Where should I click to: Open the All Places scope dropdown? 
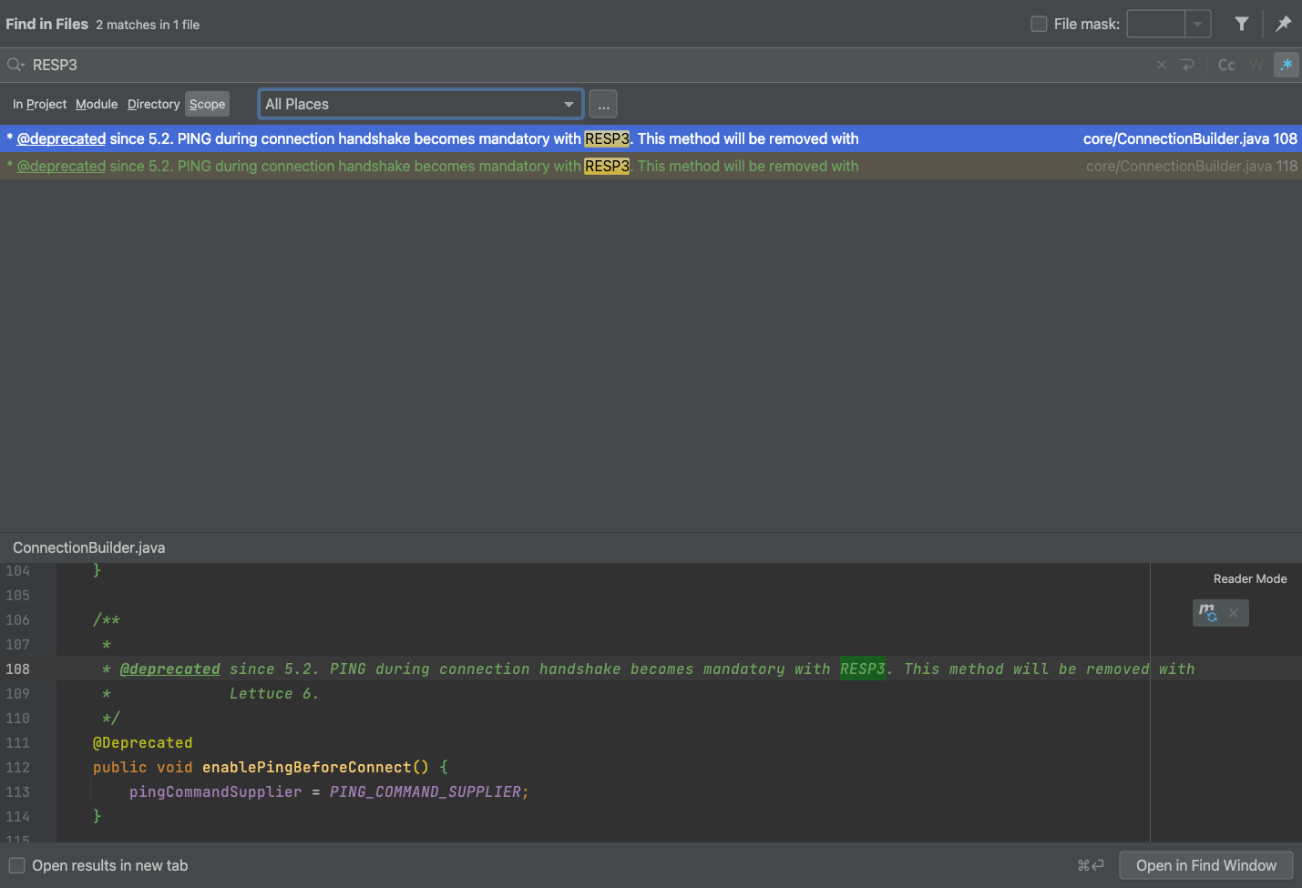pos(421,104)
